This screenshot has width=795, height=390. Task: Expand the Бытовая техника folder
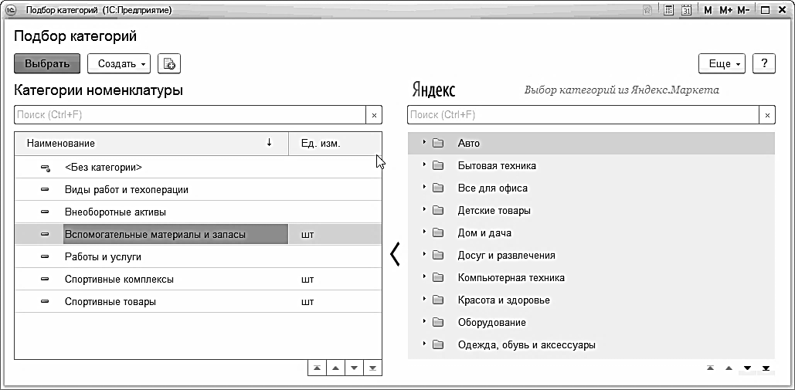click(x=424, y=165)
